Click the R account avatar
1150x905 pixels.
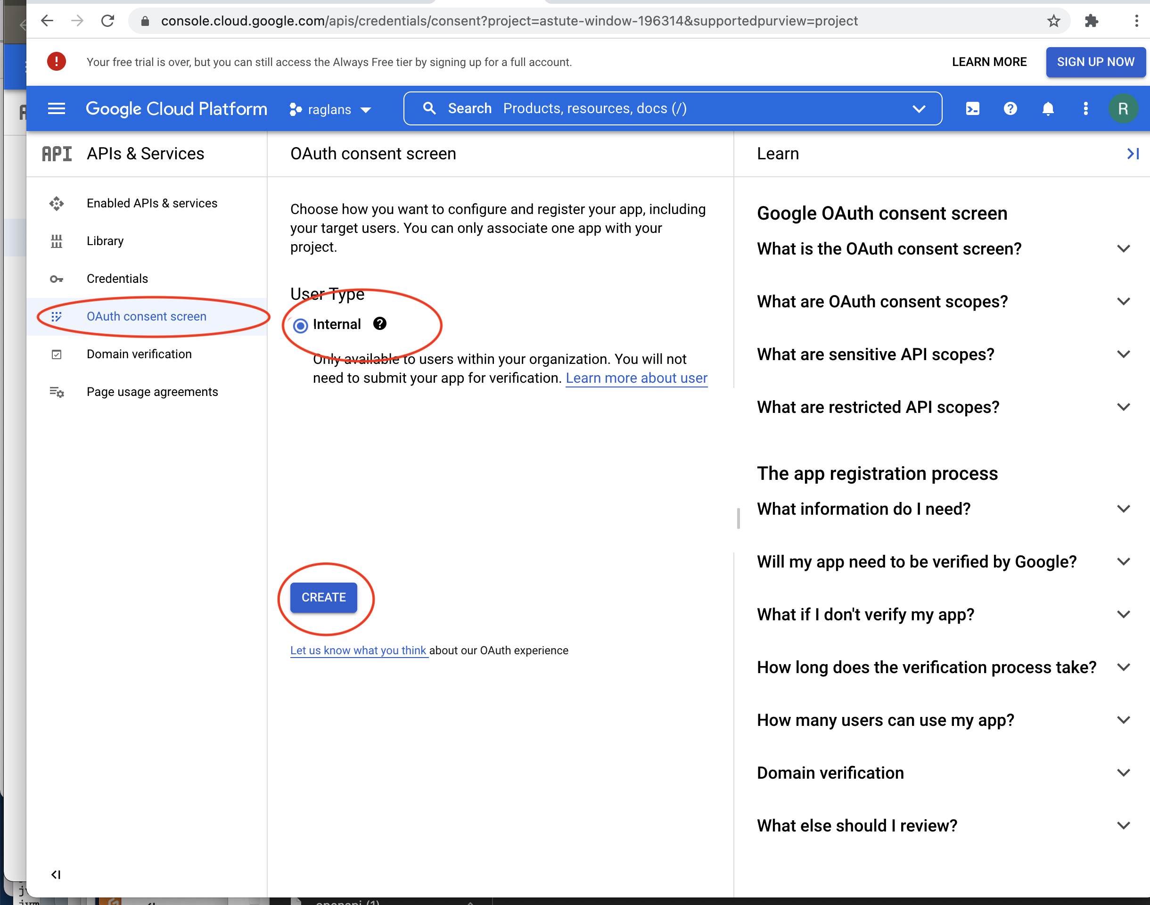point(1123,108)
